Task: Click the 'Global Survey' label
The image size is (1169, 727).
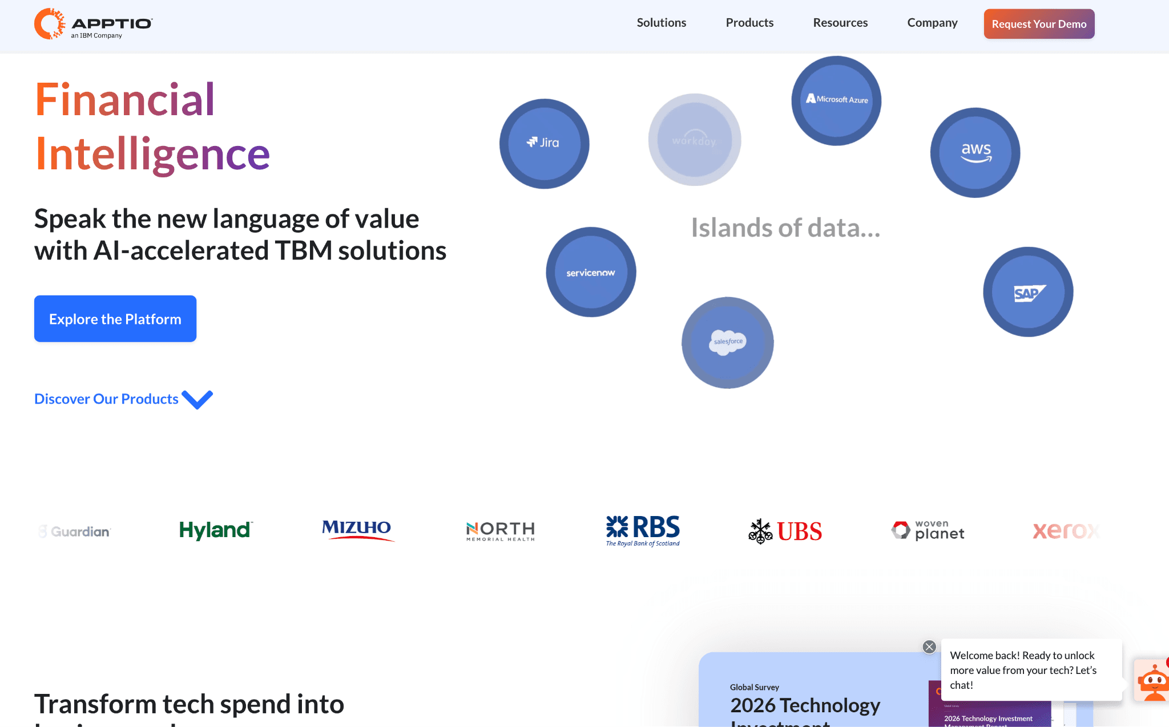Action: 754,687
